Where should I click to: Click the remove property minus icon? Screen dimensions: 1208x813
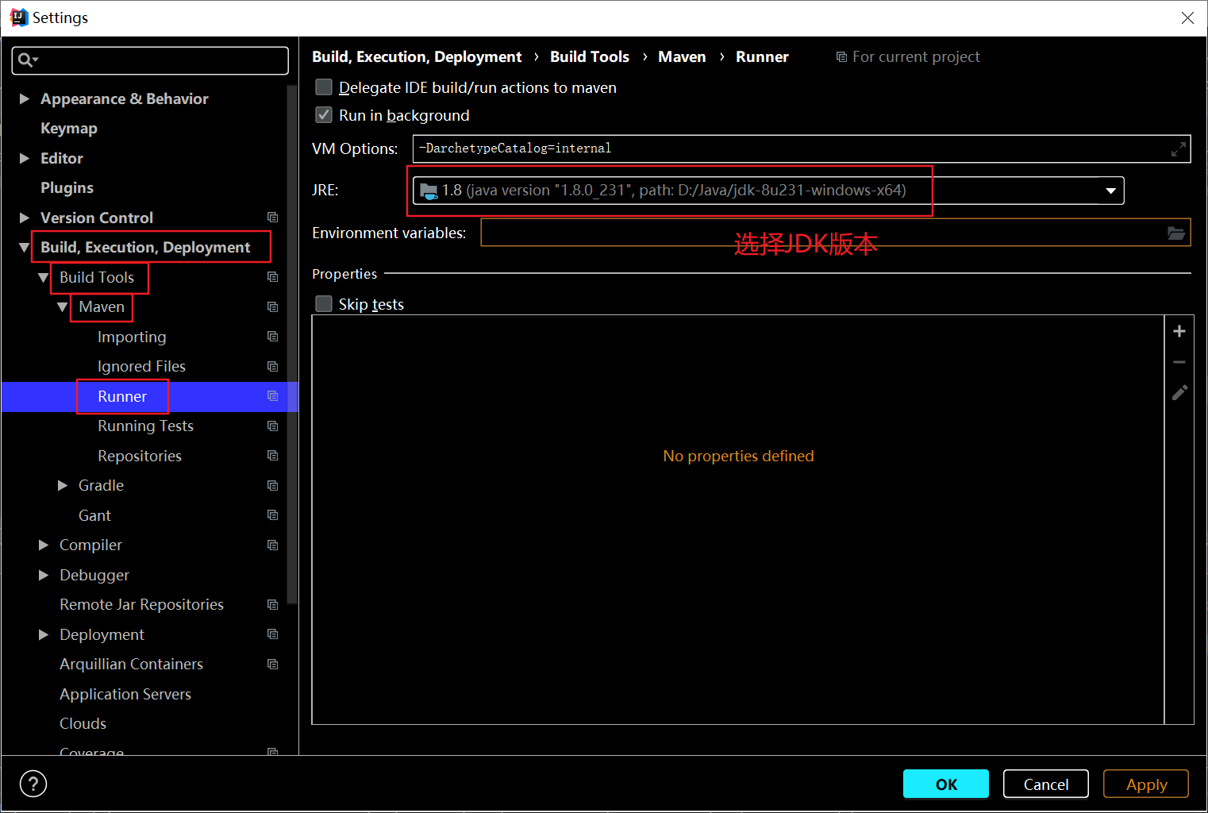coord(1179,361)
